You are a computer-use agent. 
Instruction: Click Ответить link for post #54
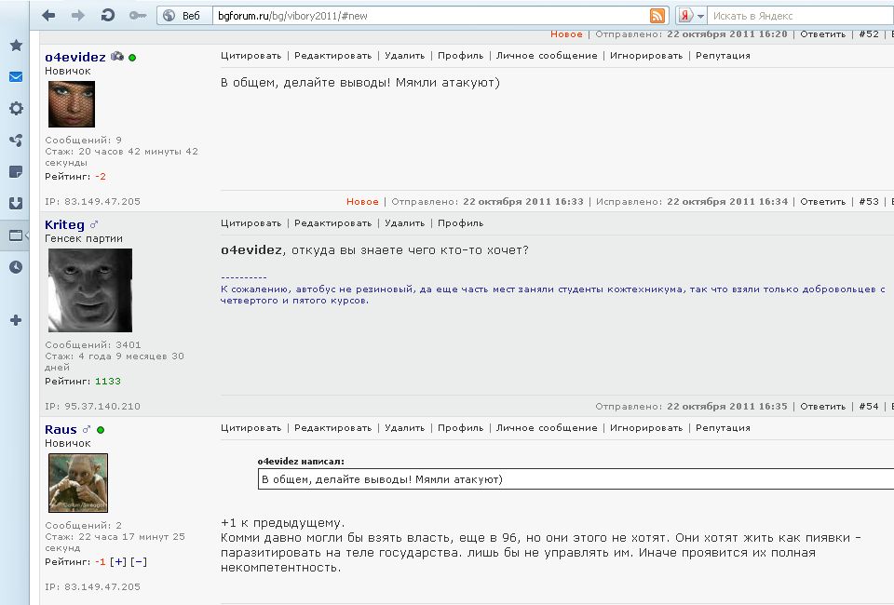pyautogui.click(x=822, y=407)
